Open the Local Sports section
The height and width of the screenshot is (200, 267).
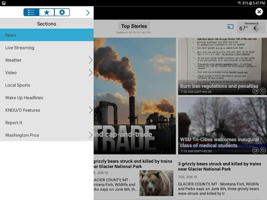click(47, 85)
